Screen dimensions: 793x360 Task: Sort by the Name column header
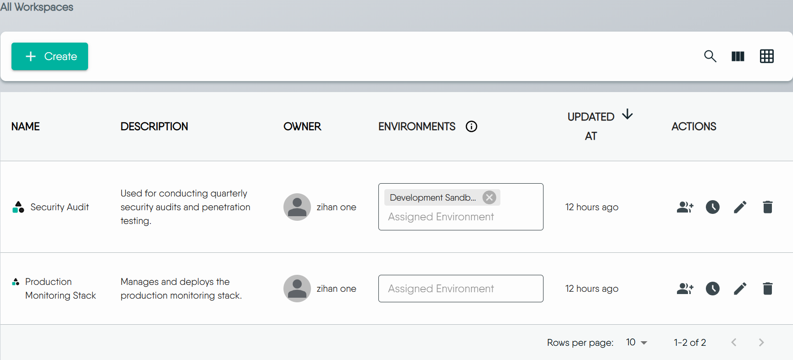pyautogui.click(x=26, y=126)
